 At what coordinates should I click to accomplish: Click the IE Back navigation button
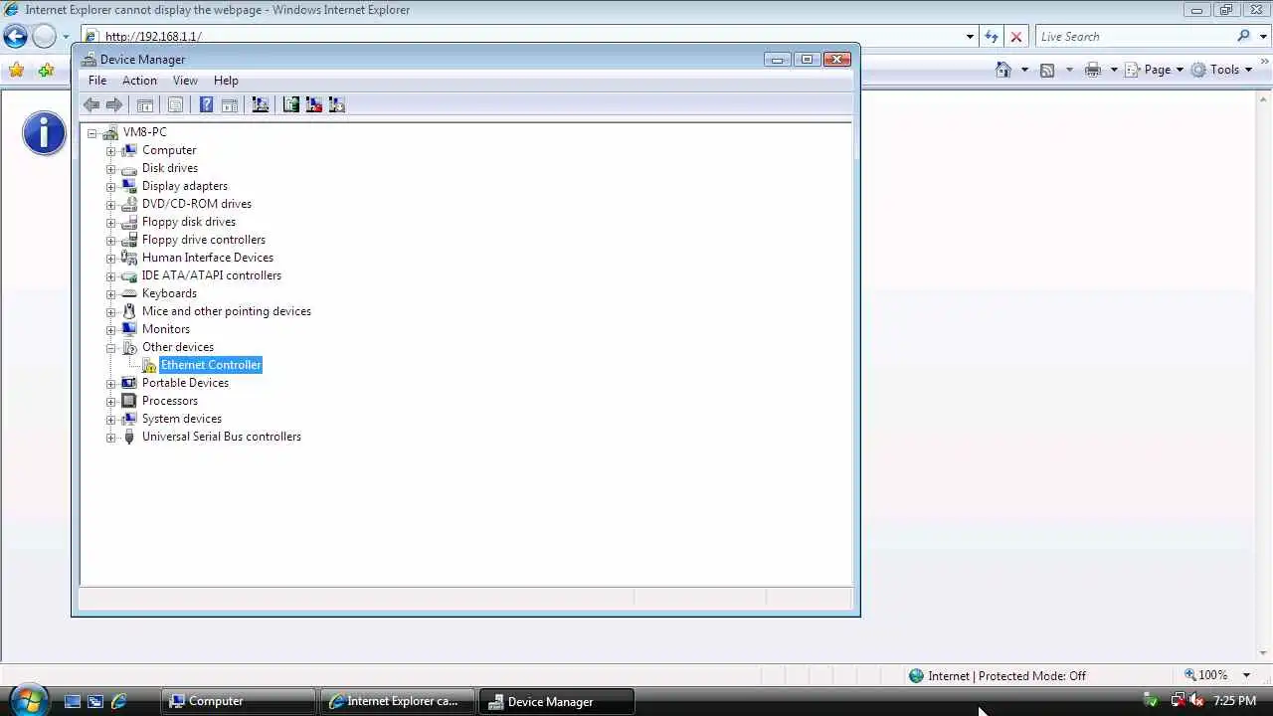click(x=15, y=37)
